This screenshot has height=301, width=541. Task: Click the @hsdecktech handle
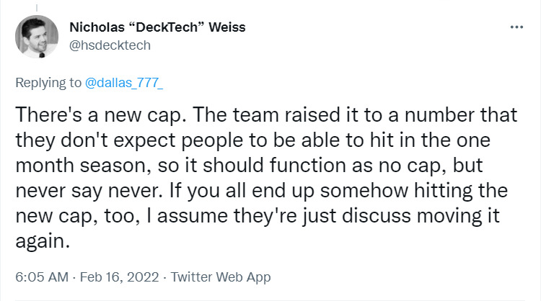pos(110,45)
